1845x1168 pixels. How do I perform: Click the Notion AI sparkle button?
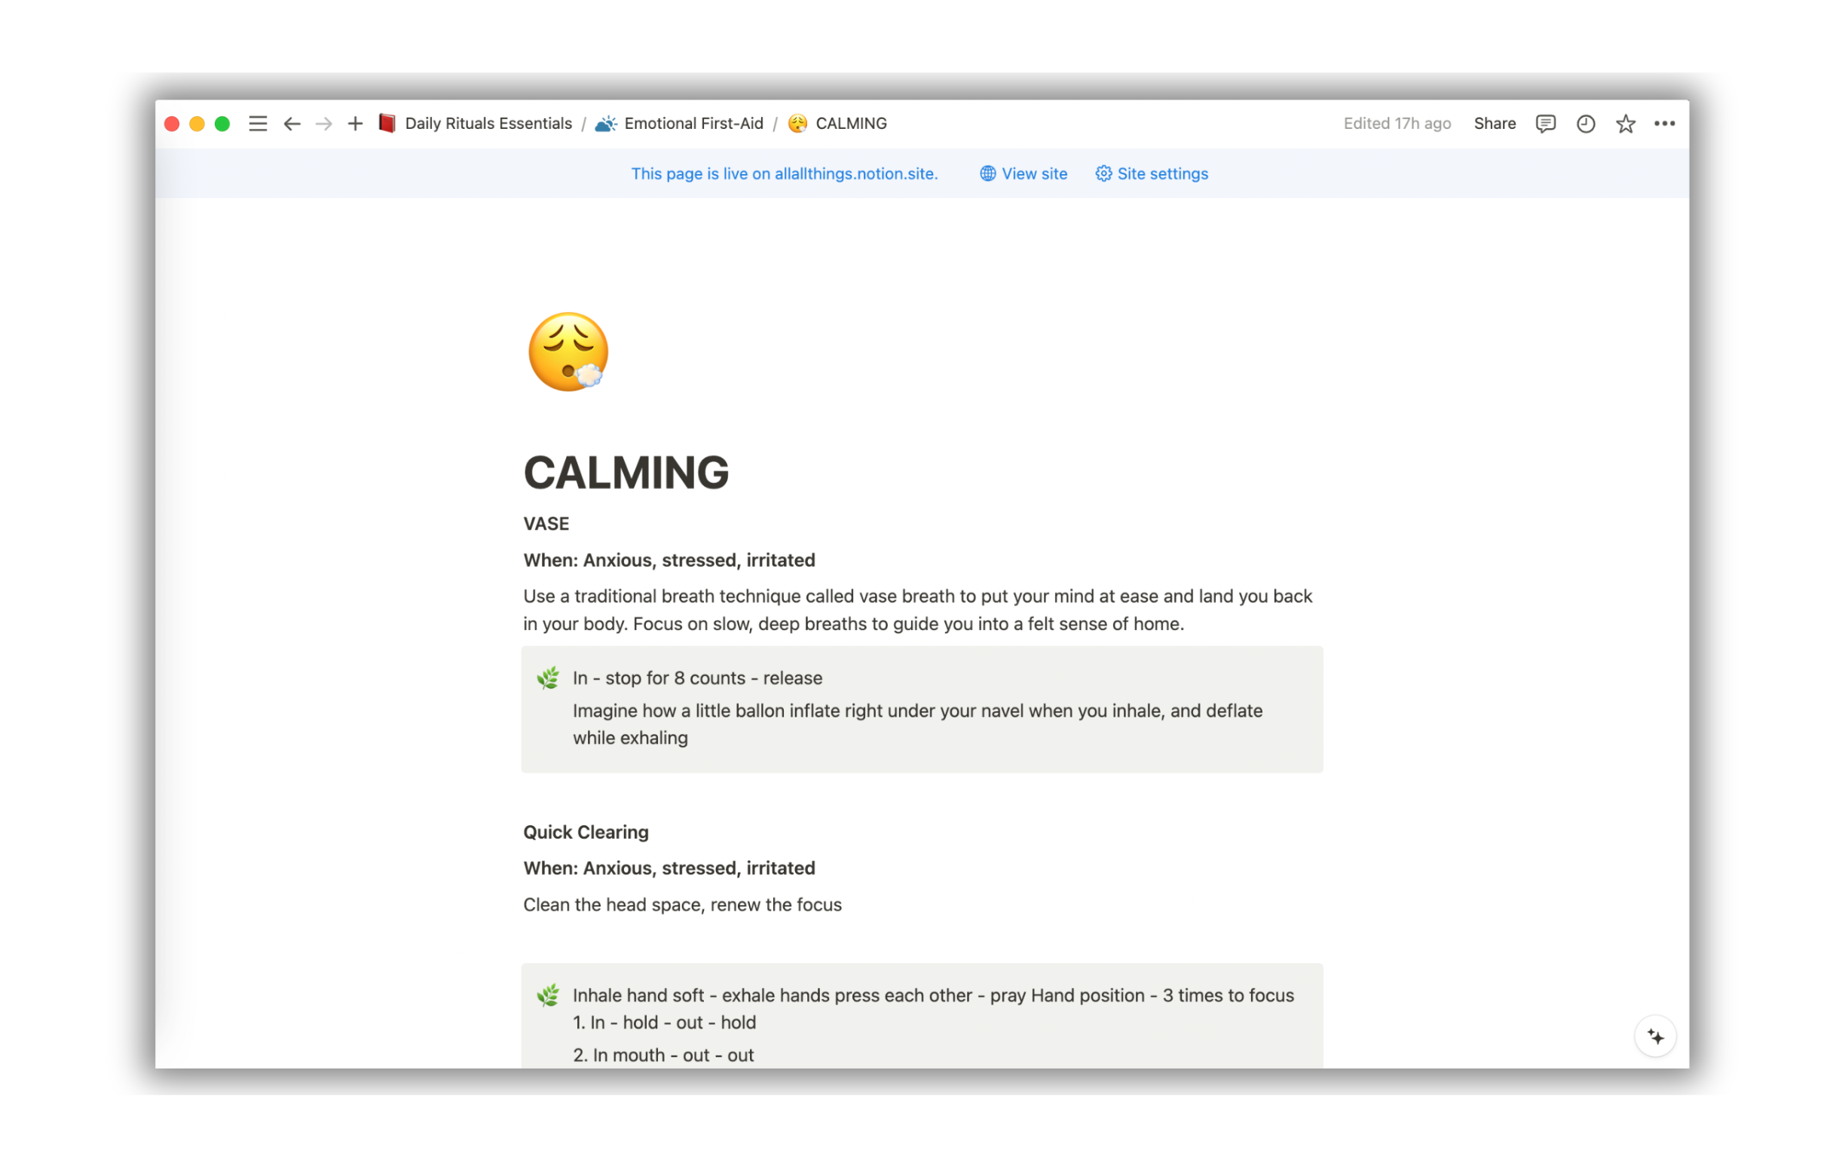click(1655, 1037)
